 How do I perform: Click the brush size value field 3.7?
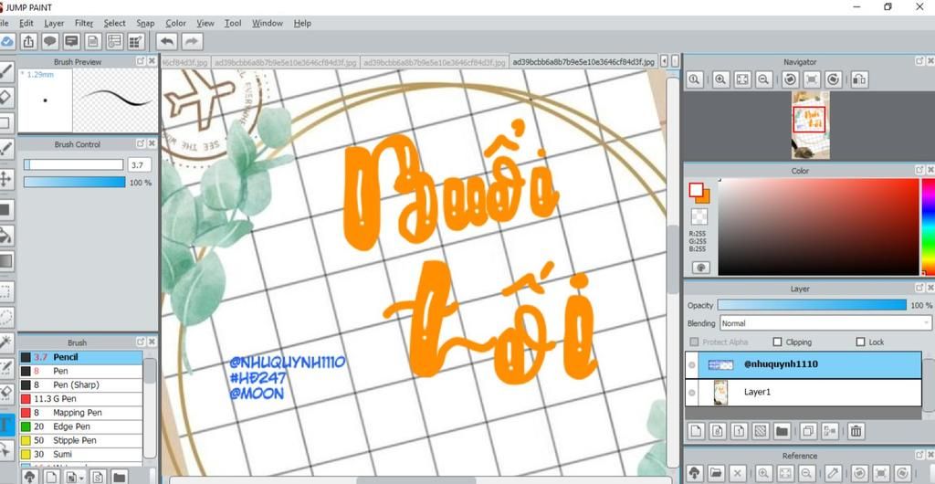[x=139, y=165]
